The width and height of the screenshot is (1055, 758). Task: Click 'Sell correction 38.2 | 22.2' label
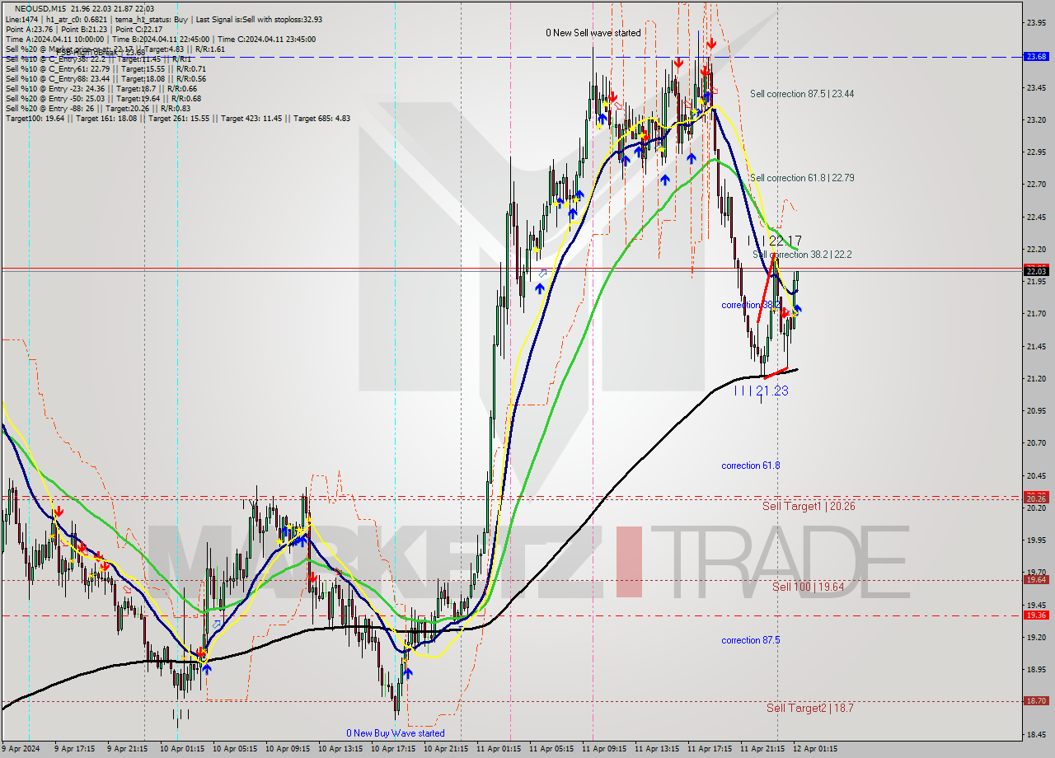802,255
